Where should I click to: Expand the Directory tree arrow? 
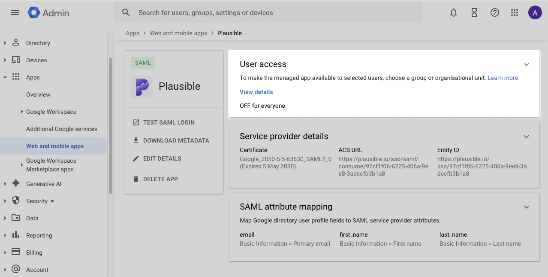click(5, 43)
